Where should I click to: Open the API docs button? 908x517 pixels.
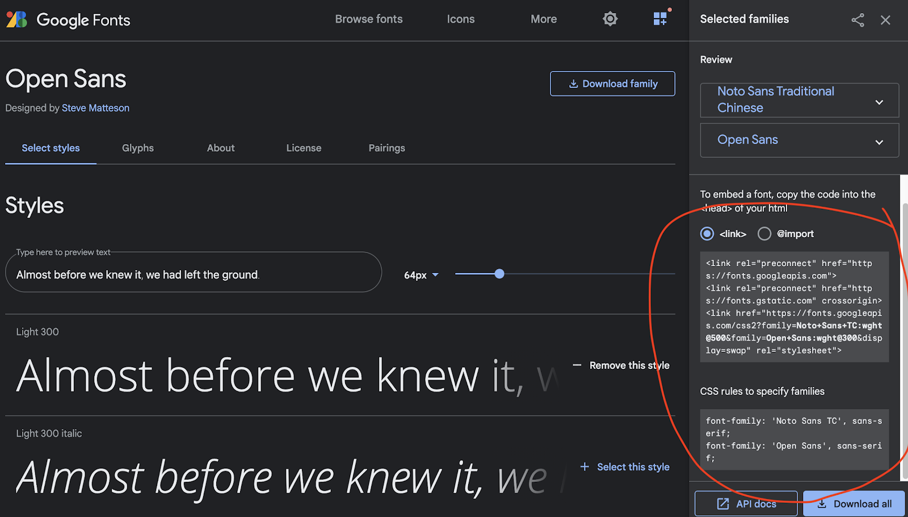(746, 503)
